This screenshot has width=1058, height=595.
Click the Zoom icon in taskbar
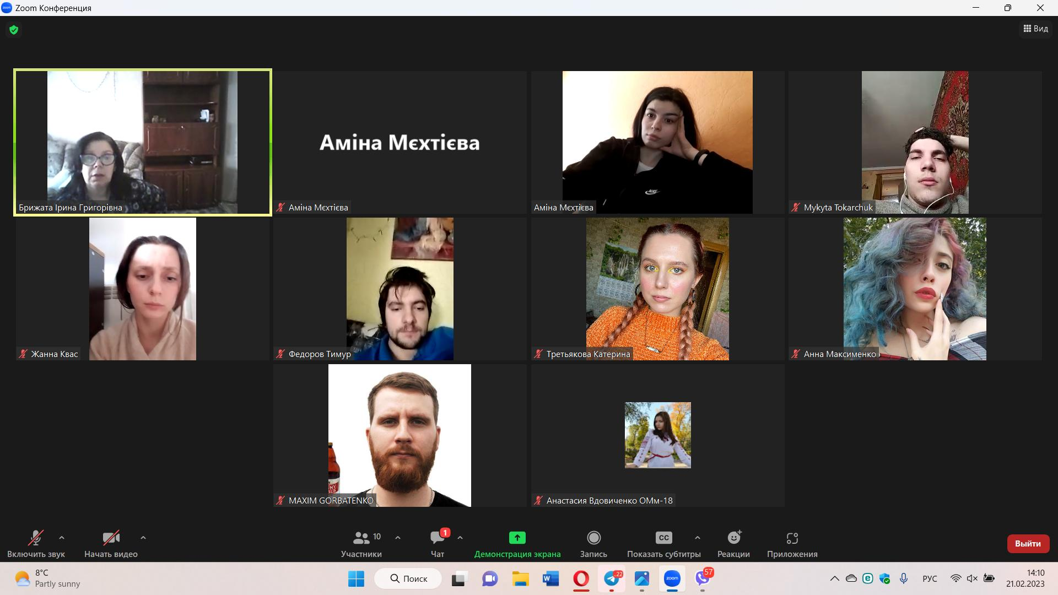[672, 578]
